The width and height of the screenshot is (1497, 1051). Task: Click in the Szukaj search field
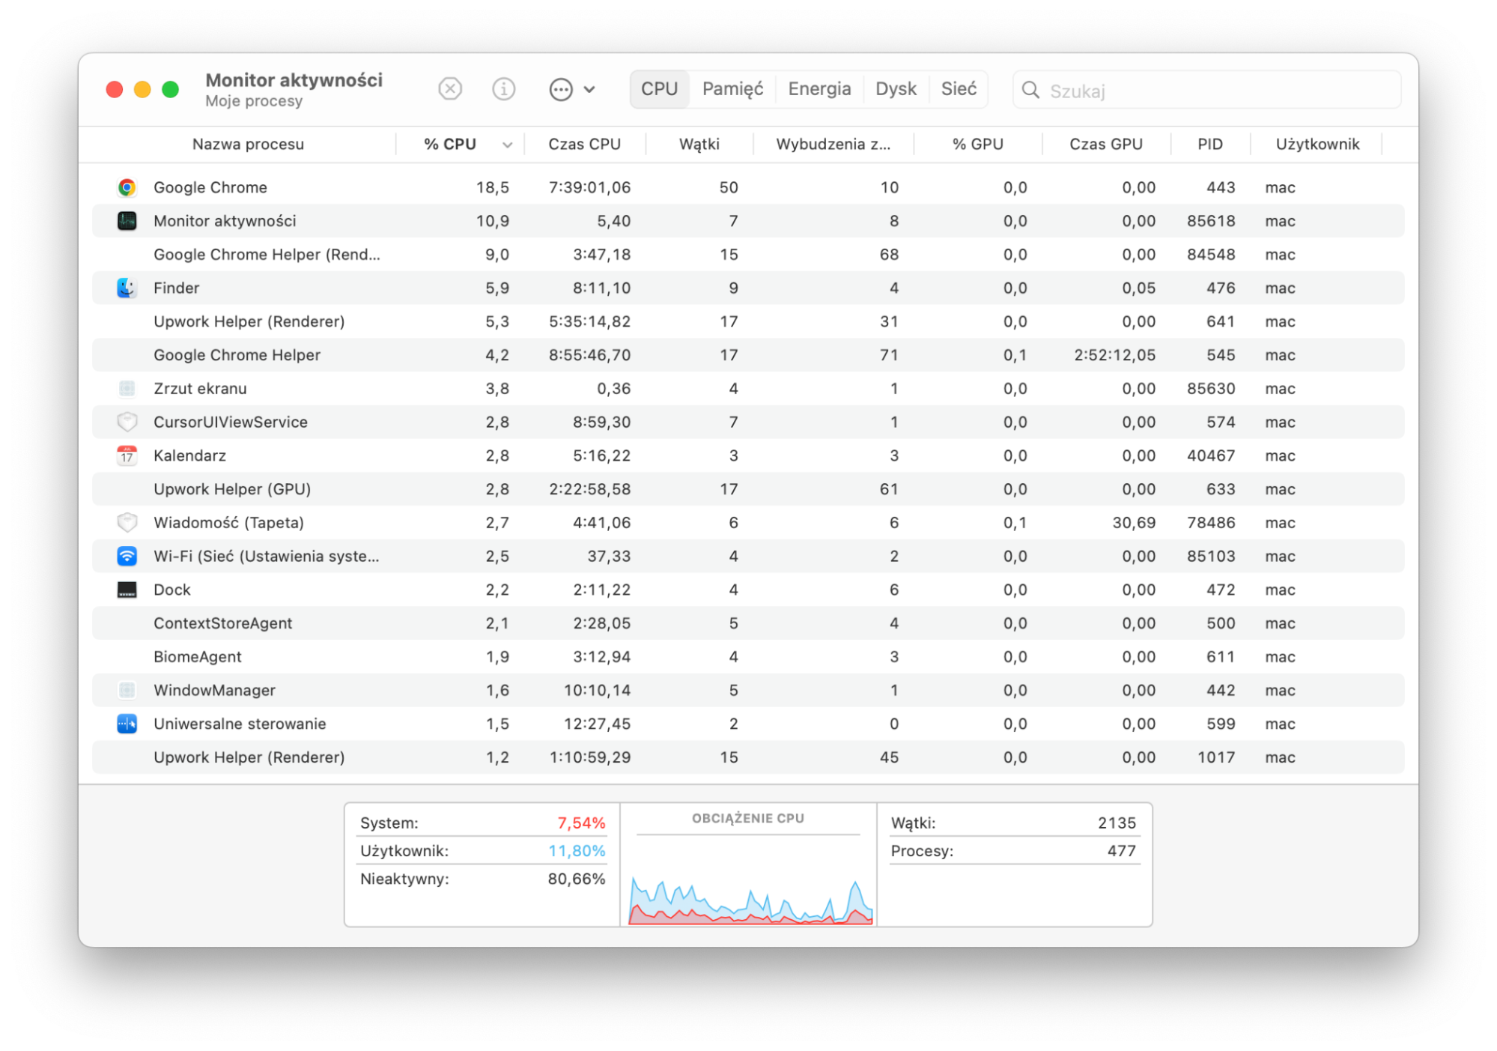click(1206, 90)
